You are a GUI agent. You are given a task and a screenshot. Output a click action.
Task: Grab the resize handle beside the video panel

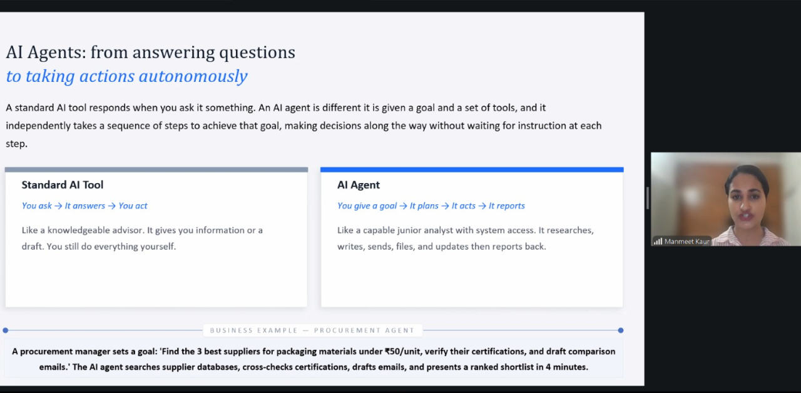(648, 198)
